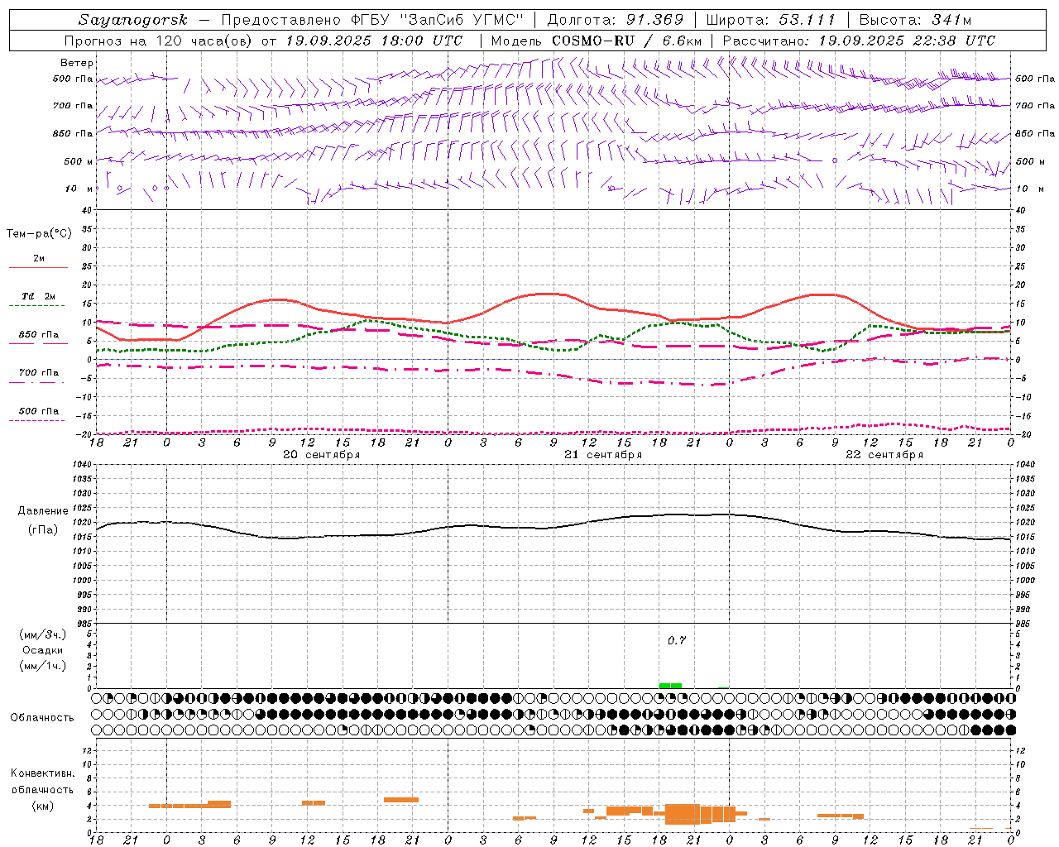Click the "21 сентября" date label

click(603, 455)
